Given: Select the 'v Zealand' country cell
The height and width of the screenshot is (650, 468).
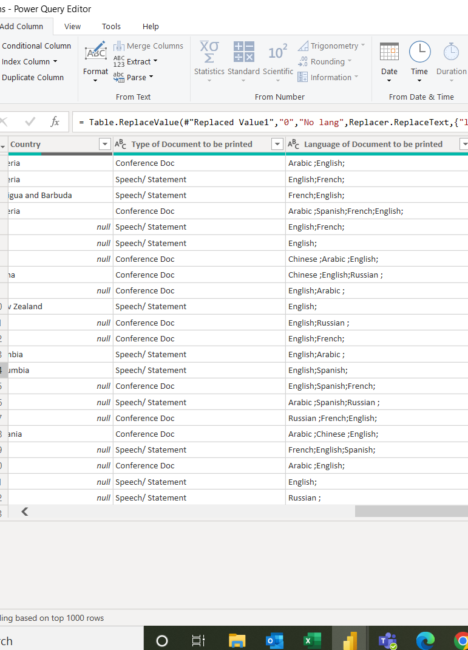Looking at the screenshot, I should 61,306.
